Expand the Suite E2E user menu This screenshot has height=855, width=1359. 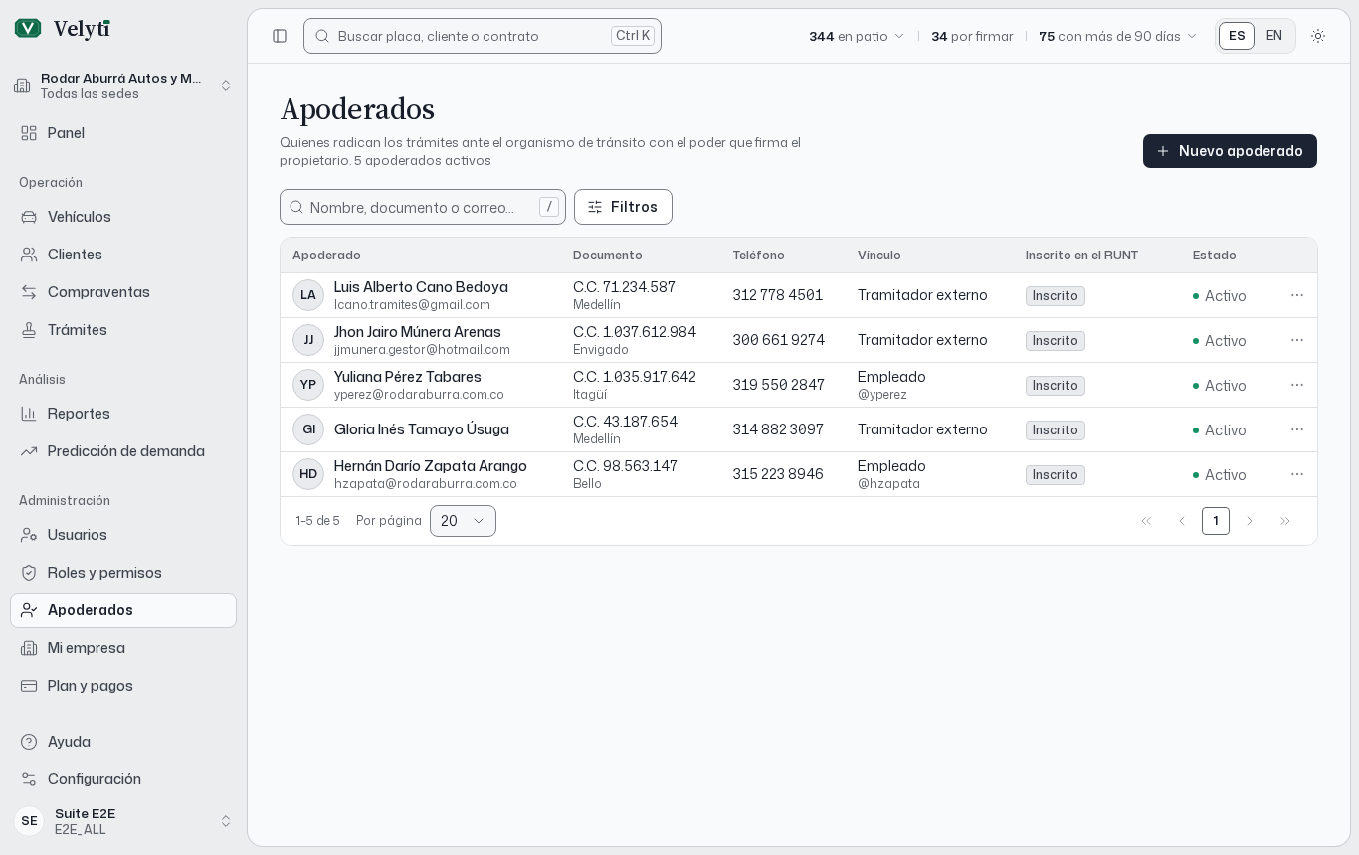(x=123, y=821)
